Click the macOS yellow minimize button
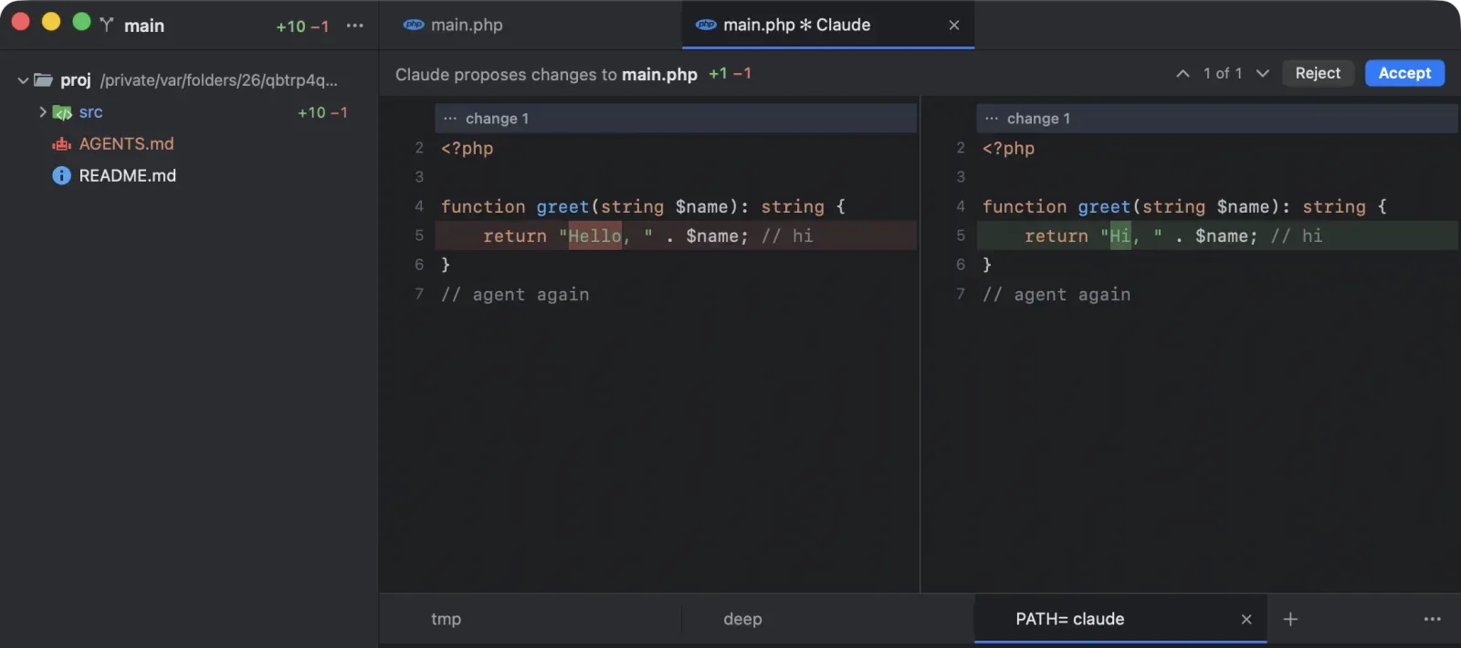The width and height of the screenshot is (1461, 648). point(51,21)
